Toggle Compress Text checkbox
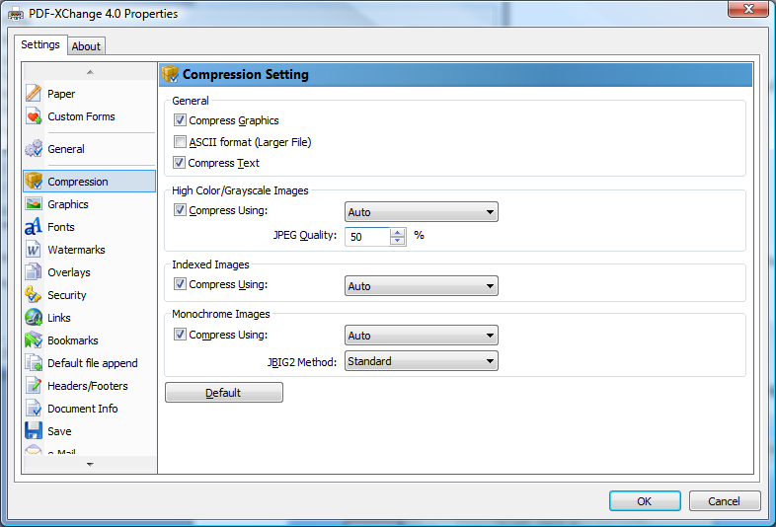776x527 pixels. point(180,162)
